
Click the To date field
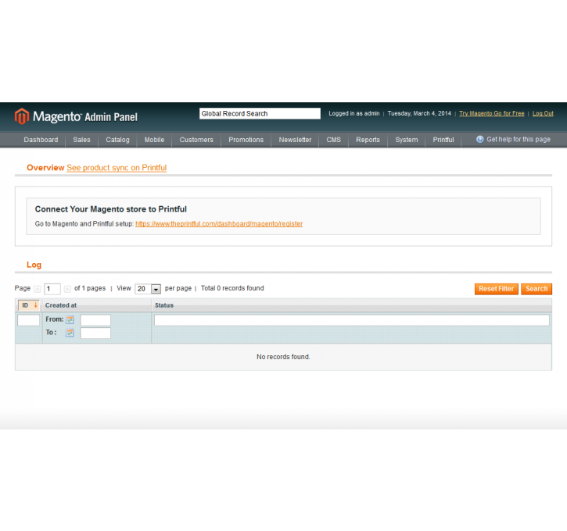[x=95, y=333]
